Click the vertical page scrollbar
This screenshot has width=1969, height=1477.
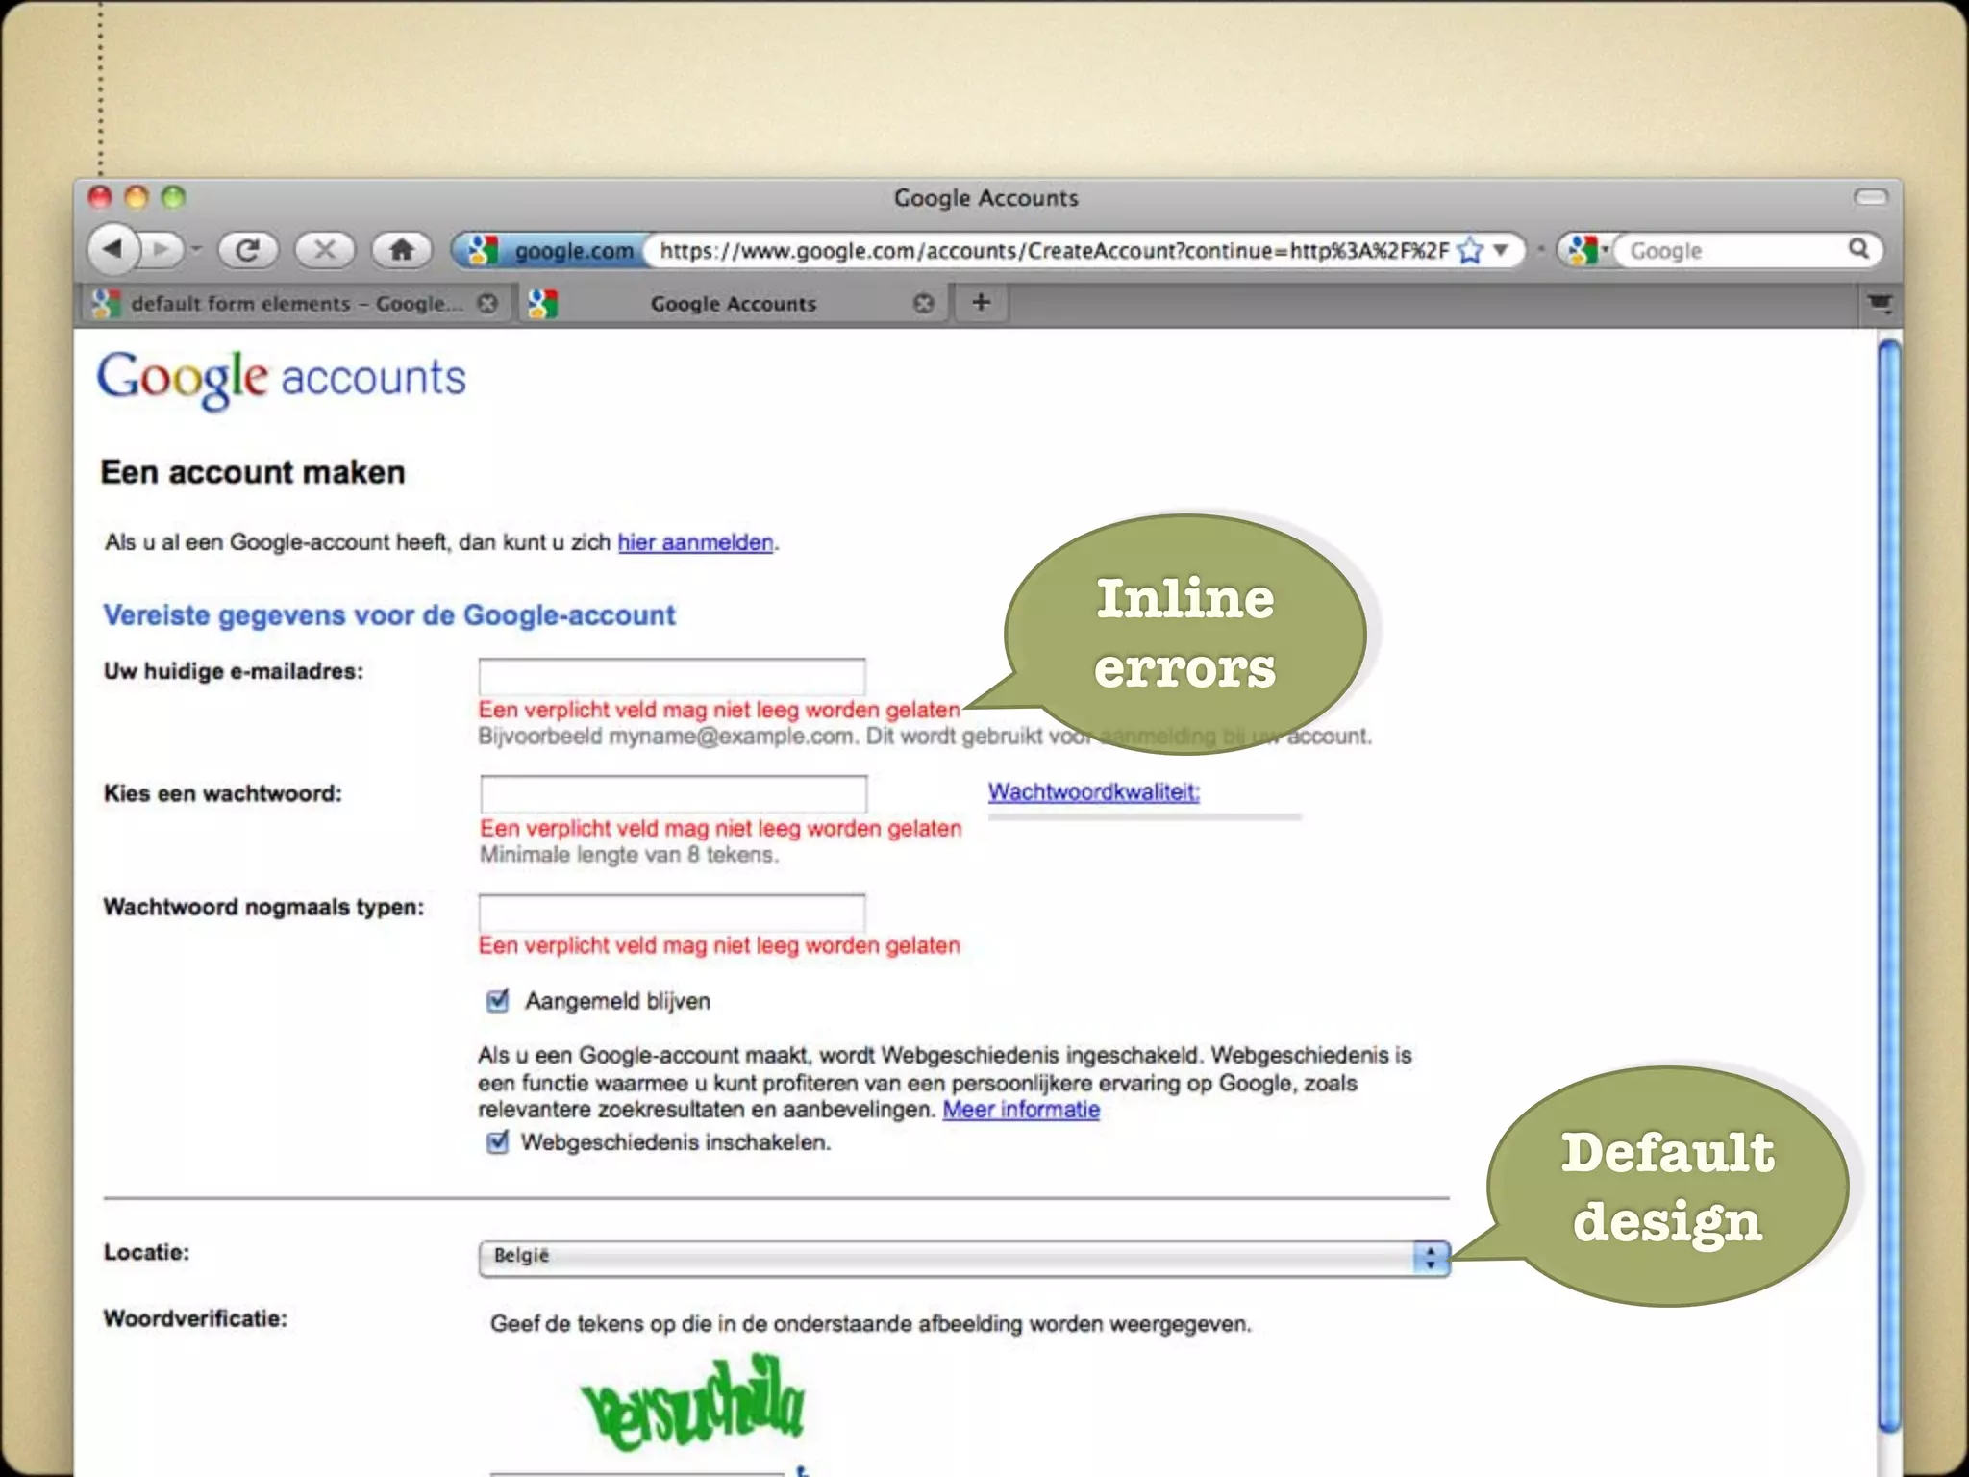point(1889,885)
